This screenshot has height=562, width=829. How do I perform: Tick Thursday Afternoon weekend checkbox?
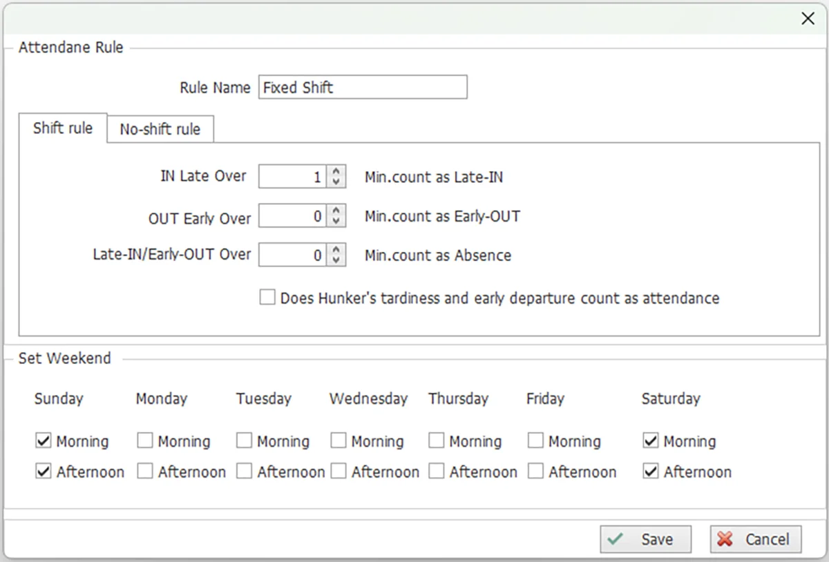[x=436, y=472]
